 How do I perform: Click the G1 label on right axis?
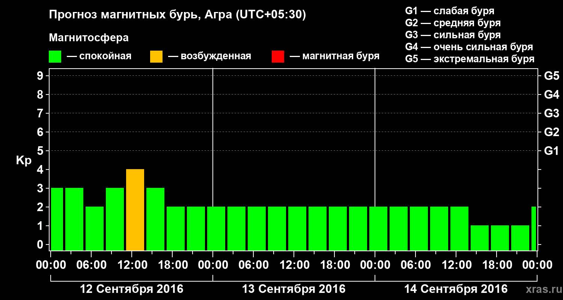coord(552,151)
